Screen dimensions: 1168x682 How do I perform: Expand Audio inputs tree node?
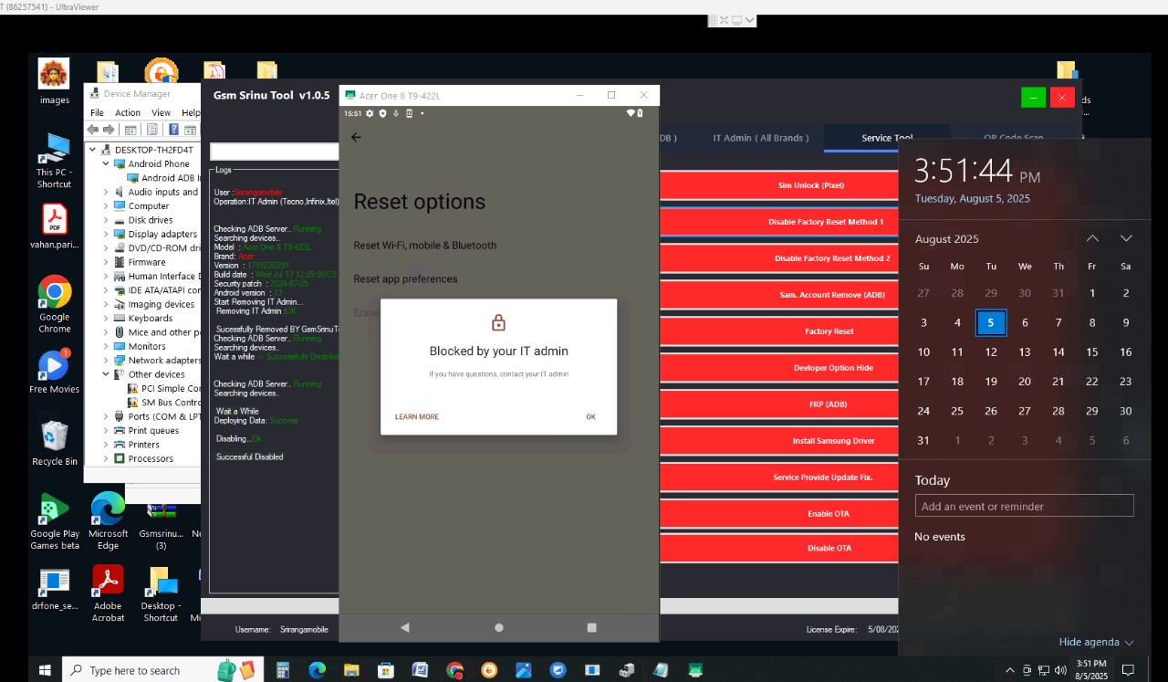[x=106, y=192]
